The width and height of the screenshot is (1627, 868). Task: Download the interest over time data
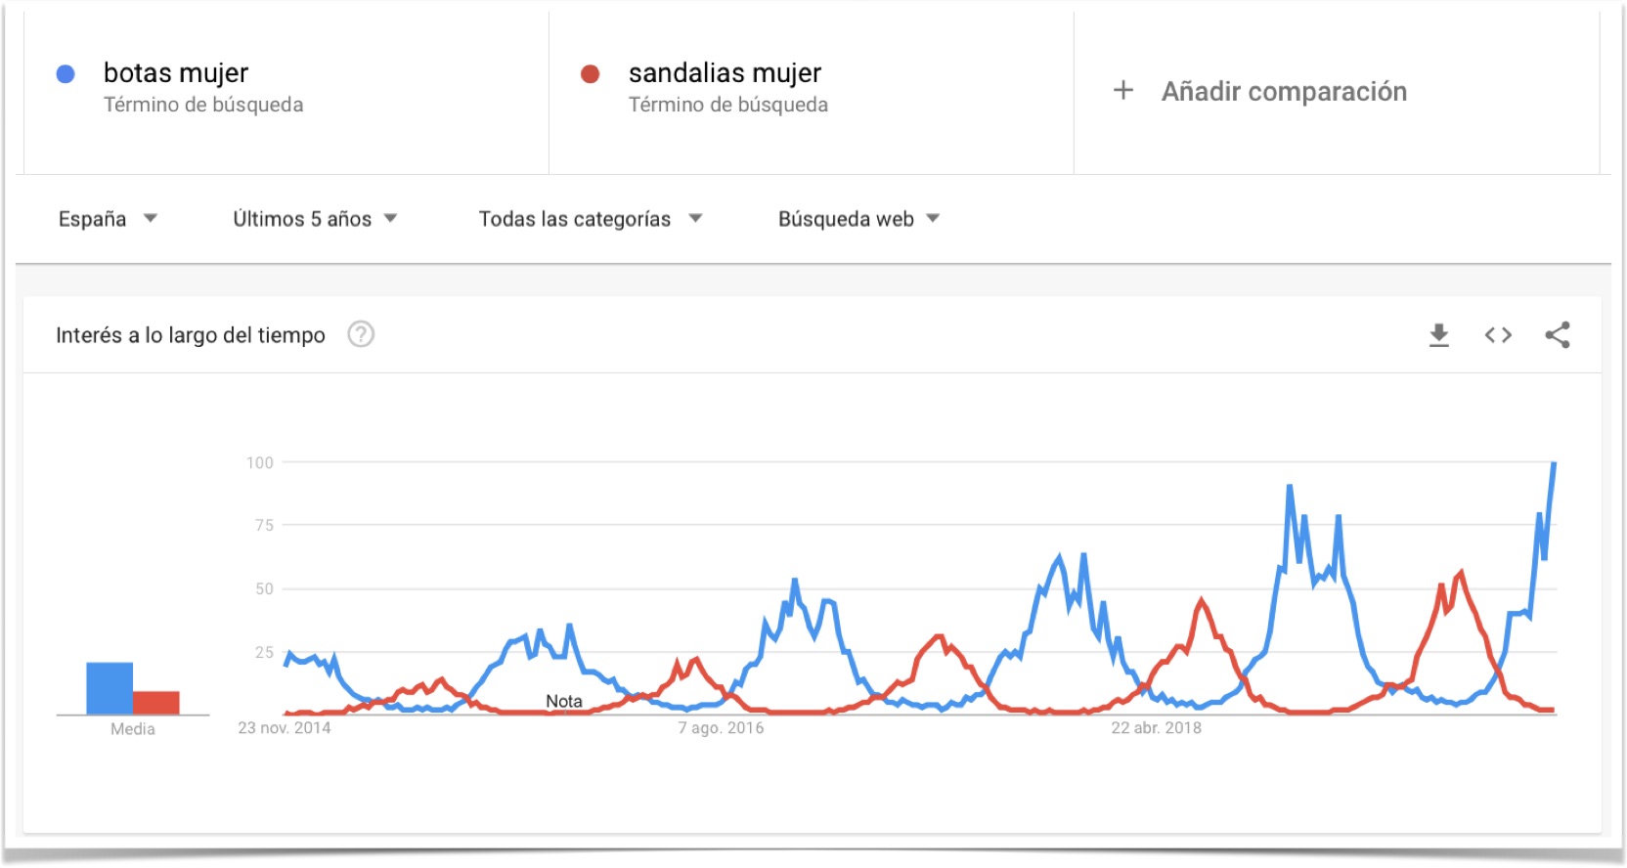click(x=1438, y=334)
